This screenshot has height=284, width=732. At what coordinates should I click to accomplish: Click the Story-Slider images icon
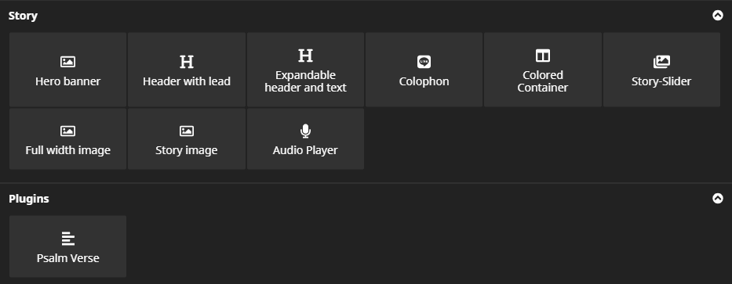pyautogui.click(x=661, y=62)
